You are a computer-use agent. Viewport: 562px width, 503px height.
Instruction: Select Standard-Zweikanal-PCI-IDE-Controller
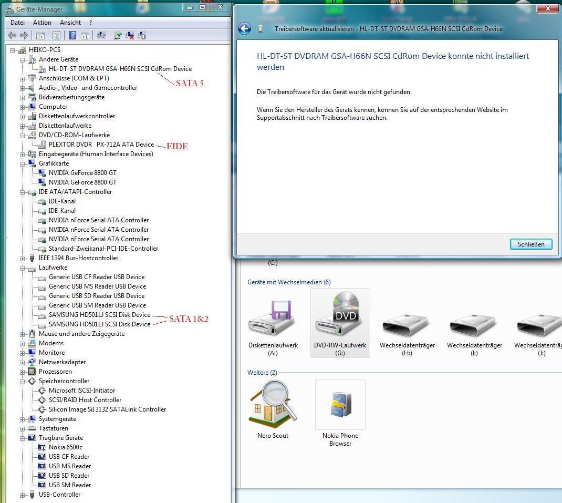tap(103, 249)
